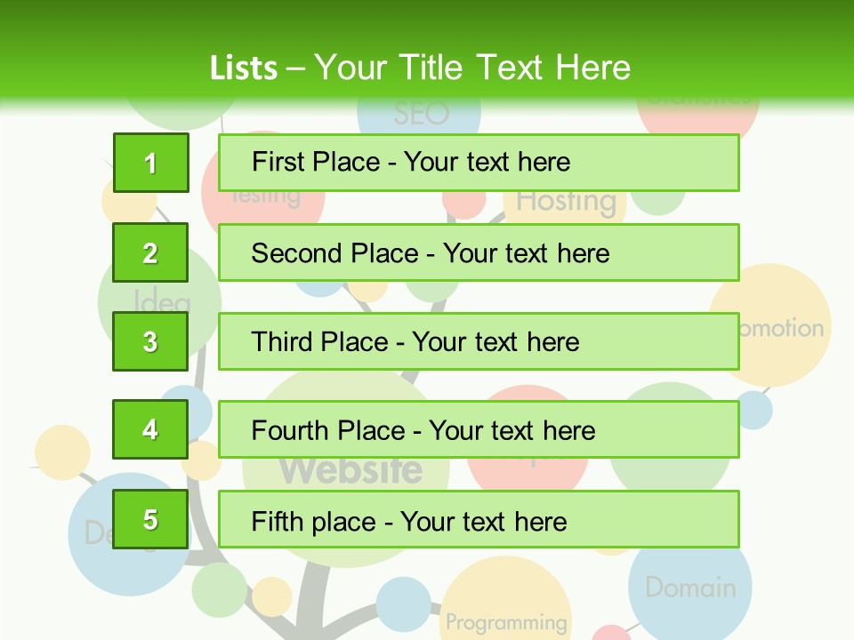Select the 'Third Place' text bar
This screenshot has width=854, height=640.
tap(478, 341)
